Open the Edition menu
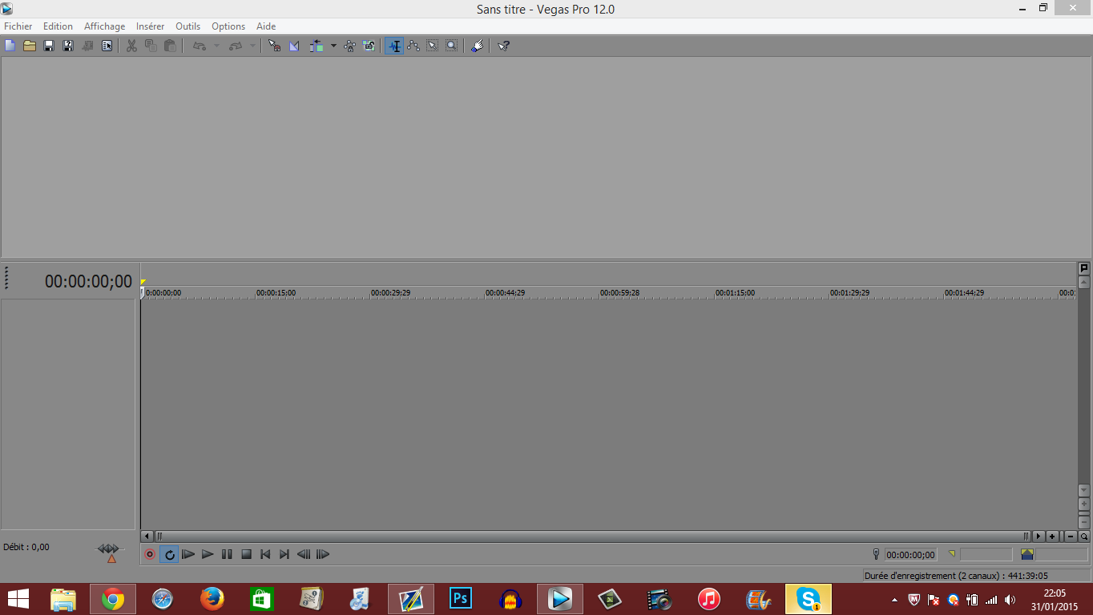Screen dimensions: 1093x615 [x=58, y=26]
